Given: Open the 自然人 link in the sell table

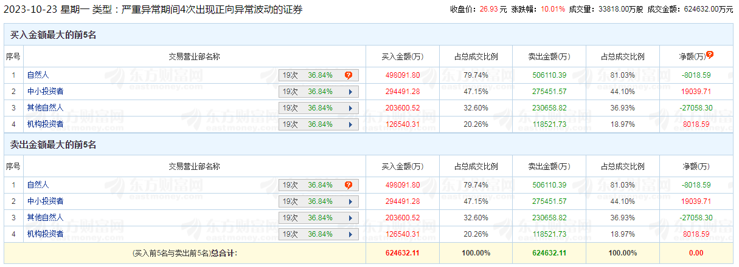Looking at the screenshot, I should [38, 185].
